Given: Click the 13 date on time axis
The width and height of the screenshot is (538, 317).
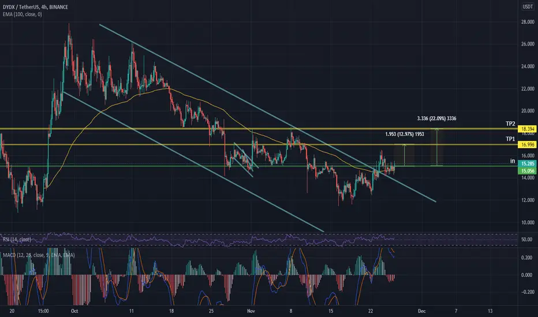Looking at the screenshot, I should point(490,311).
